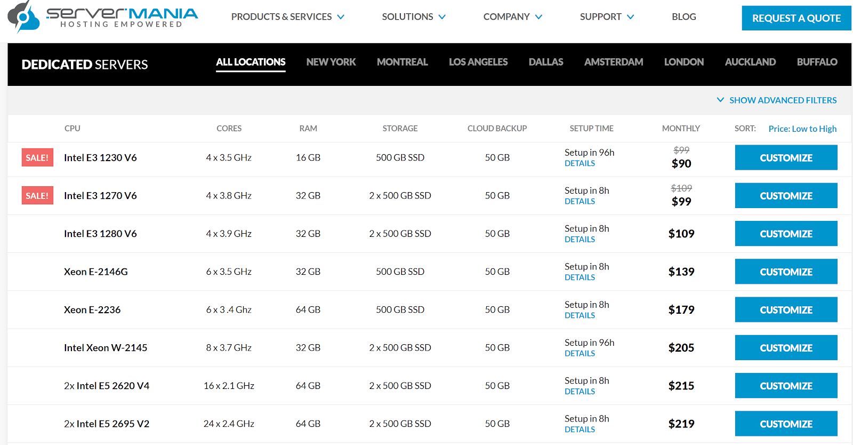Click the $219 monthly price

pyautogui.click(x=681, y=424)
